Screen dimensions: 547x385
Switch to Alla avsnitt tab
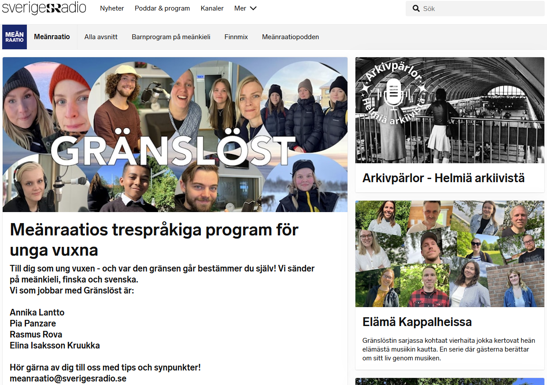pos(101,37)
